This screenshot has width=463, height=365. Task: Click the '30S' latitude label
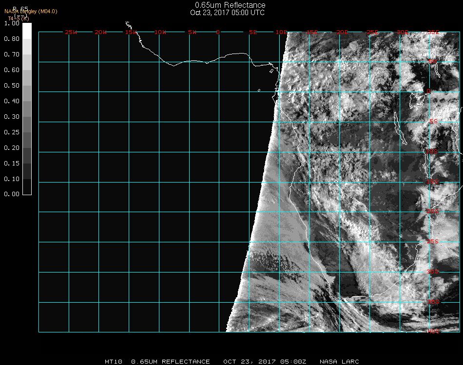(433, 272)
